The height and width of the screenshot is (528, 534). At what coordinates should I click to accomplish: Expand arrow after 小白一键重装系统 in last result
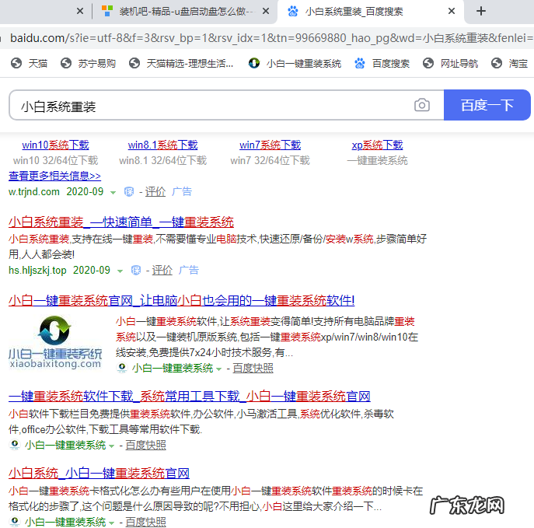112,523
